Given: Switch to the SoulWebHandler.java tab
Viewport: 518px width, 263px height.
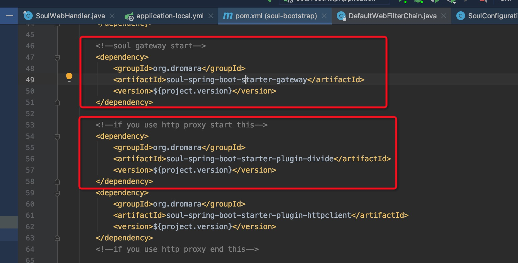Looking at the screenshot, I should (x=64, y=16).
